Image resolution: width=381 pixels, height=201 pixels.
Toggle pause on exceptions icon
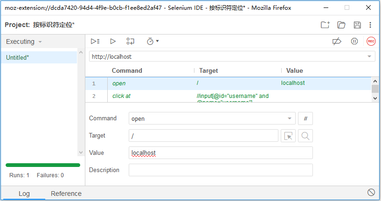(354, 42)
